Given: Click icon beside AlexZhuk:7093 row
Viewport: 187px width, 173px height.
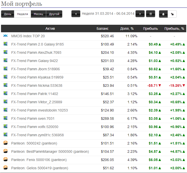Looking at the screenshot, I should click(6, 52).
